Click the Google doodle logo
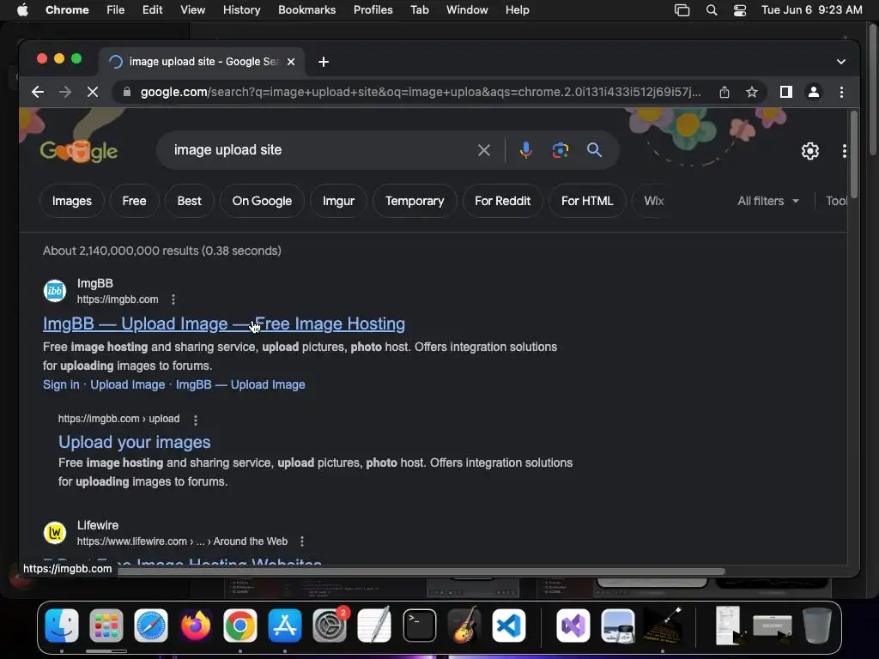879x659 pixels. 79,150
